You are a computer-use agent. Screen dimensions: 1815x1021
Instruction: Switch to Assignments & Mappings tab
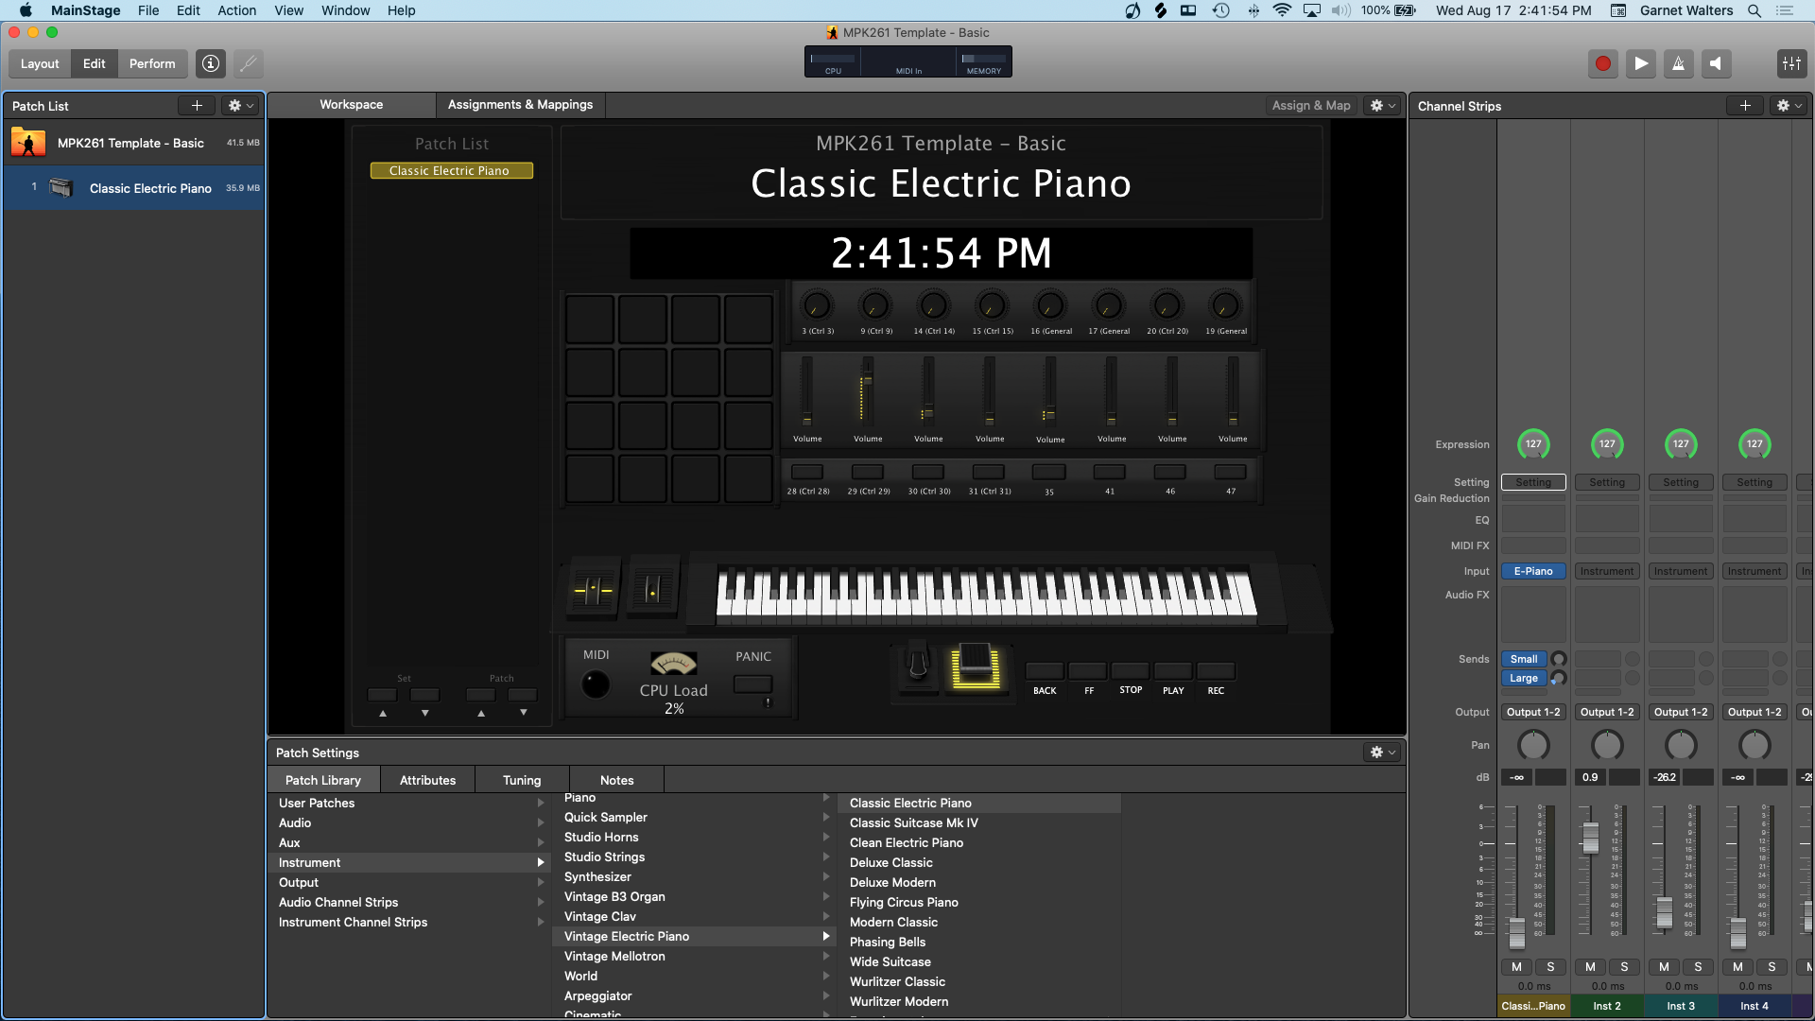[520, 105]
